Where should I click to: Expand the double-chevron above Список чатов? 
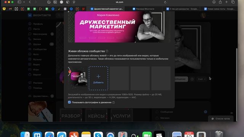tap(231, 113)
